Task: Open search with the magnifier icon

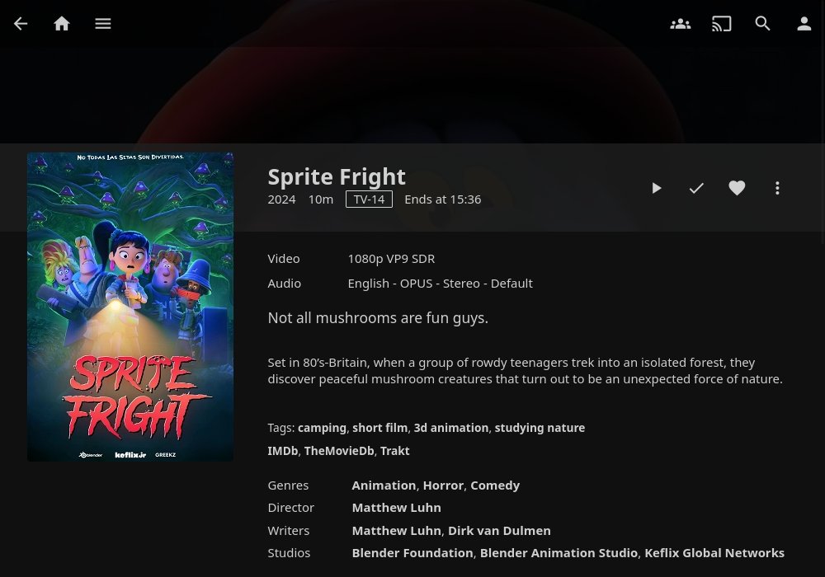Action: pyautogui.click(x=763, y=24)
